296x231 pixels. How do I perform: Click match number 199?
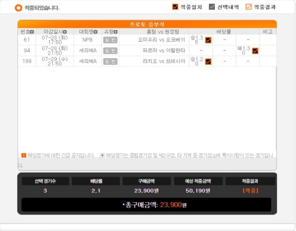click(27, 61)
